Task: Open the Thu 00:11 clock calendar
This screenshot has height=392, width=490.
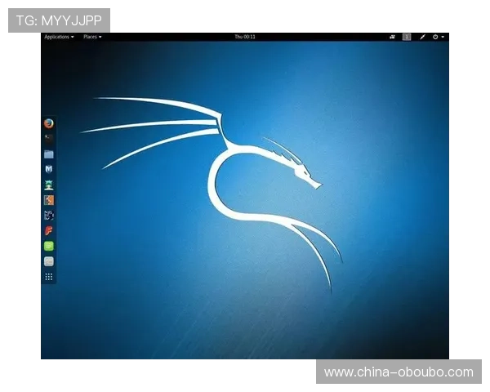Action: 245,37
